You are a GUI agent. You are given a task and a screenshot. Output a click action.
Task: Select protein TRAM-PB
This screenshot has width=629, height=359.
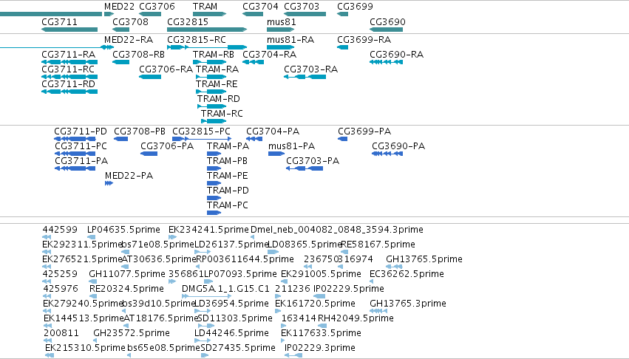click(228, 161)
